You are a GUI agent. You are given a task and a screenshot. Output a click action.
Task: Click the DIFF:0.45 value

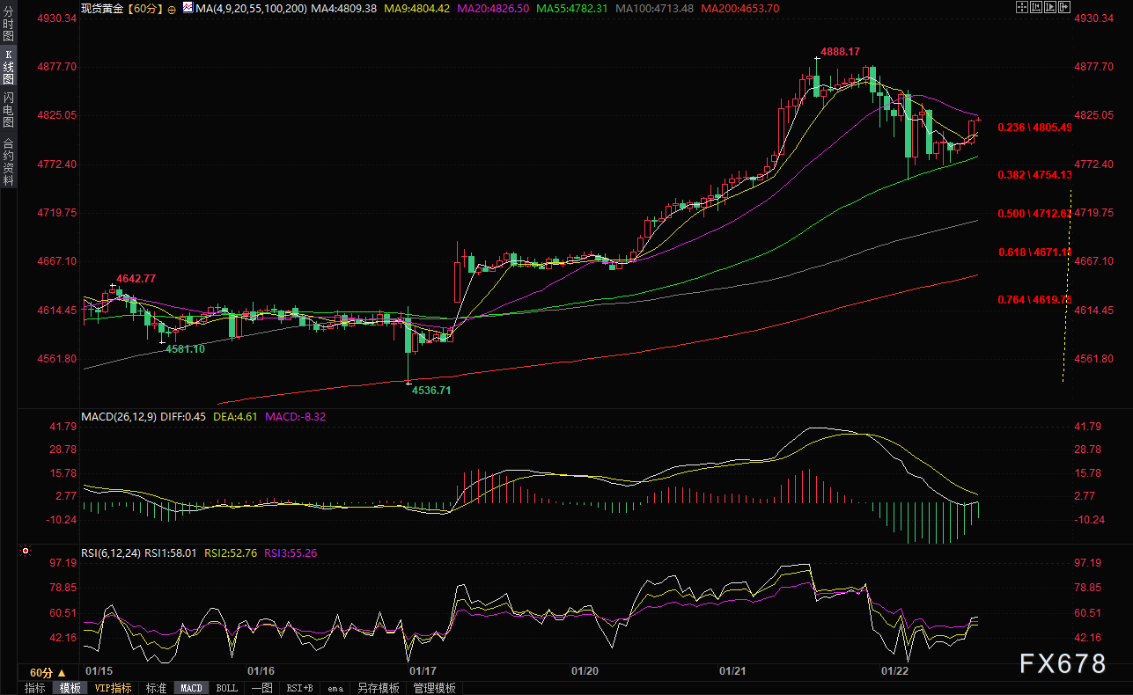(183, 416)
